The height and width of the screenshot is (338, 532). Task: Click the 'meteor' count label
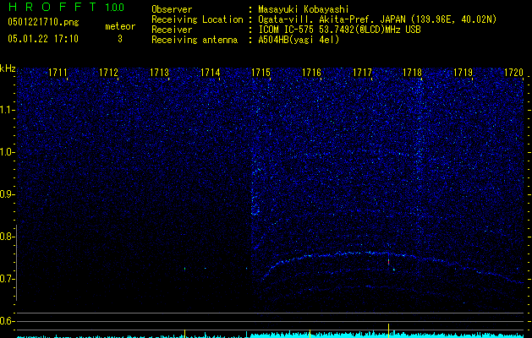pos(120,26)
